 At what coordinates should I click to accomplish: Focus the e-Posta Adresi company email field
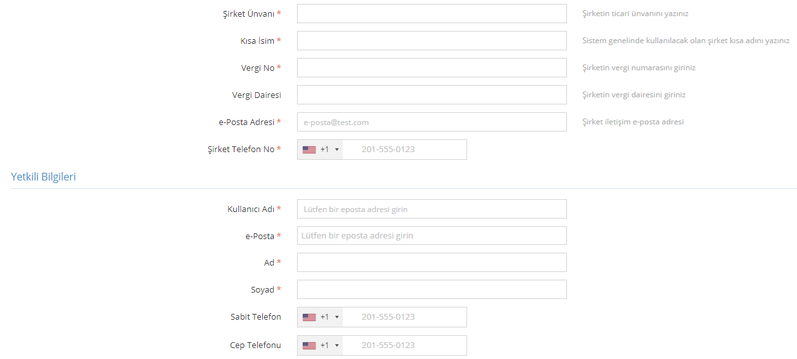[x=432, y=122]
